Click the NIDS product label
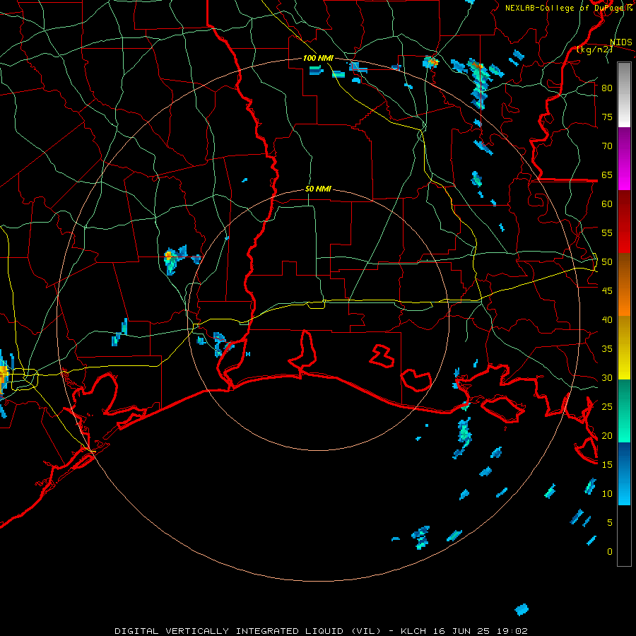Viewport: 636px width, 636px height. (620, 42)
